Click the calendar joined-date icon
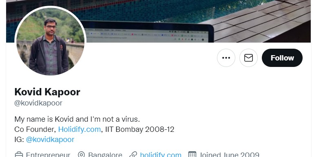 click(192, 155)
